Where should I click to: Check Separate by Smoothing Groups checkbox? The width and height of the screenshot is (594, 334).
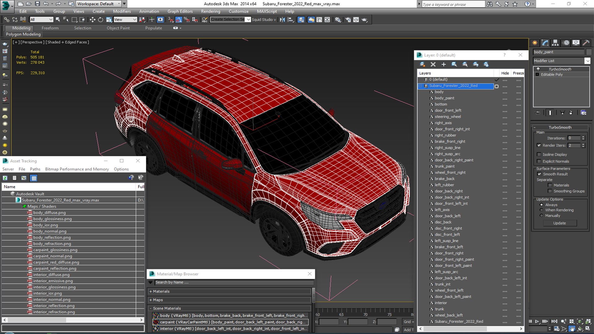click(550, 191)
